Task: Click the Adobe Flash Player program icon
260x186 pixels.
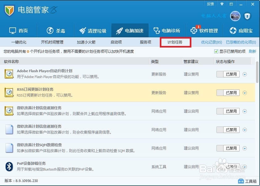Action: (8, 74)
